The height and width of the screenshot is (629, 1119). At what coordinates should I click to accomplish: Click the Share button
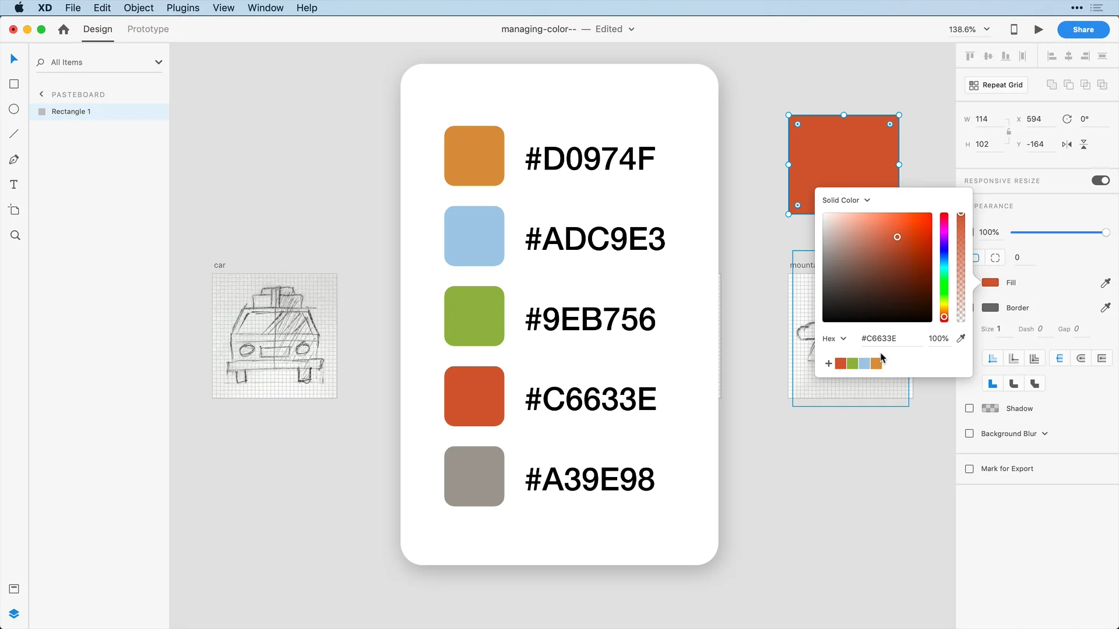1083,29
